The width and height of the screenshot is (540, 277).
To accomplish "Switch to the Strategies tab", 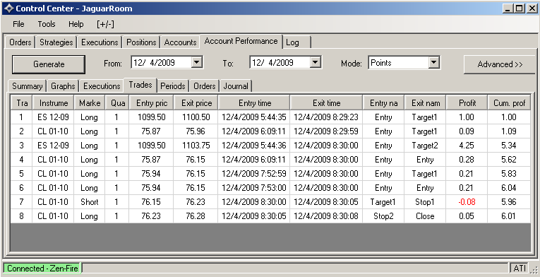I will click(x=56, y=42).
